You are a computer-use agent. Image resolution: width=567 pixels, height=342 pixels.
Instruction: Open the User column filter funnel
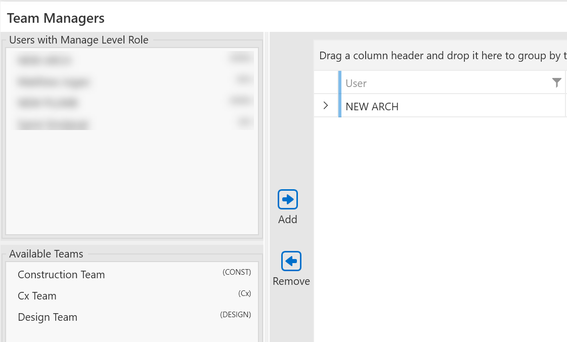(557, 83)
